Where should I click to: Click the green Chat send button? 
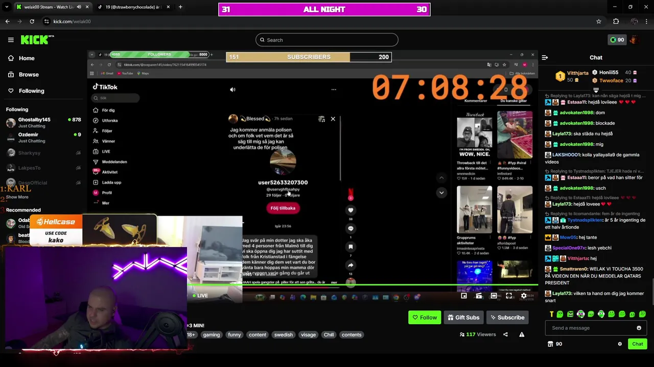638,344
